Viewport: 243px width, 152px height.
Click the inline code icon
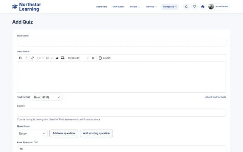pyautogui.click(x=93, y=58)
